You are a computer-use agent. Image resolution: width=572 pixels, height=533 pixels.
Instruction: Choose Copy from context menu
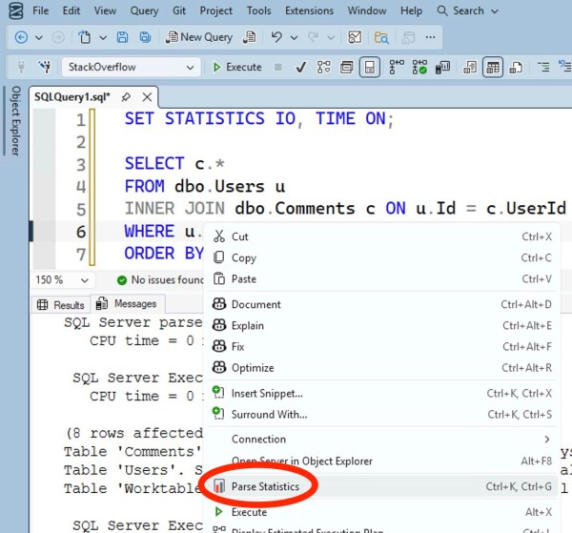(x=382, y=258)
